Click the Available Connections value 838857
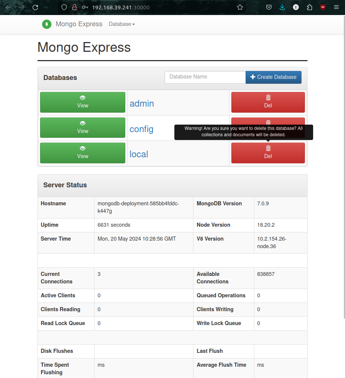This screenshot has height=378, width=345. [x=266, y=274]
